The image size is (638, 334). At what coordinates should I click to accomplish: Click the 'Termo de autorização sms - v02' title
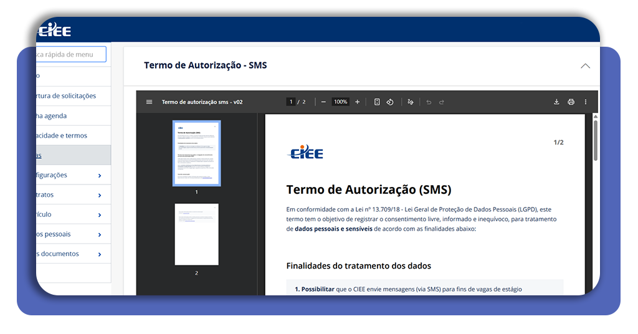point(202,102)
